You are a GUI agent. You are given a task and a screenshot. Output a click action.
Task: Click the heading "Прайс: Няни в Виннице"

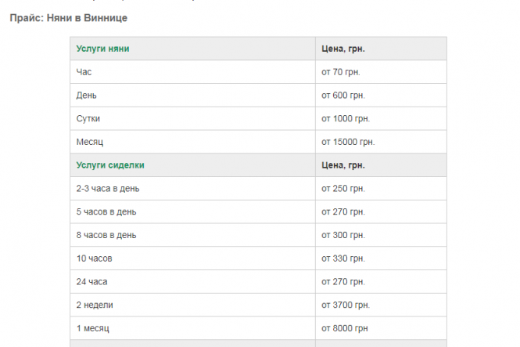tap(69, 17)
